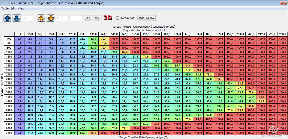Click the blue up arrow fine increment button
Image resolution: width=288 pixels, height=139 pixels.
(x=7, y=18)
